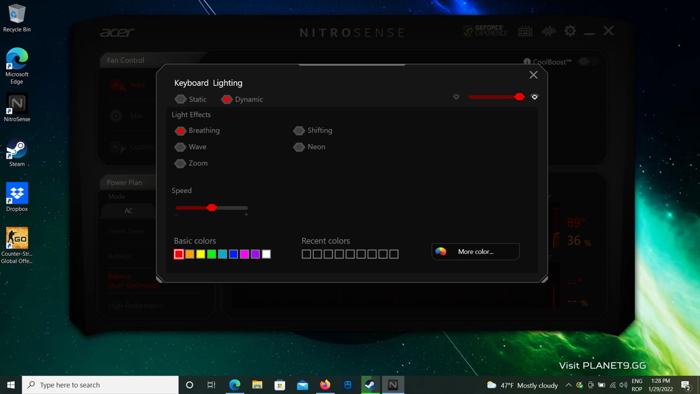Open the More color picker
Viewport: 700px width, 394px height.
pyautogui.click(x=475, y=252)
